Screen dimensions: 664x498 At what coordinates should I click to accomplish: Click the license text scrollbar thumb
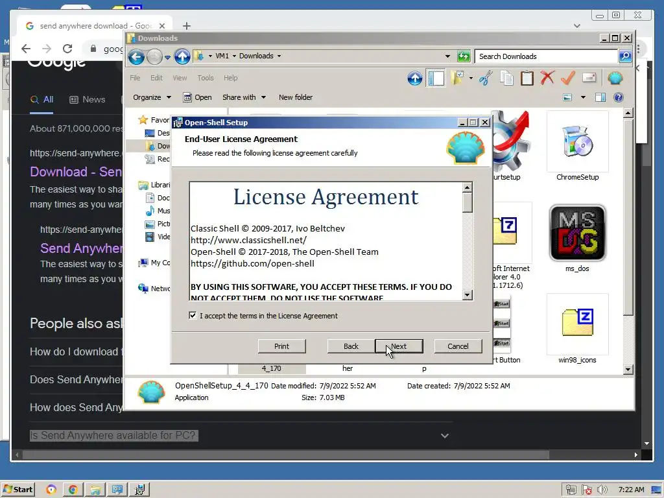tap(467, 202)
